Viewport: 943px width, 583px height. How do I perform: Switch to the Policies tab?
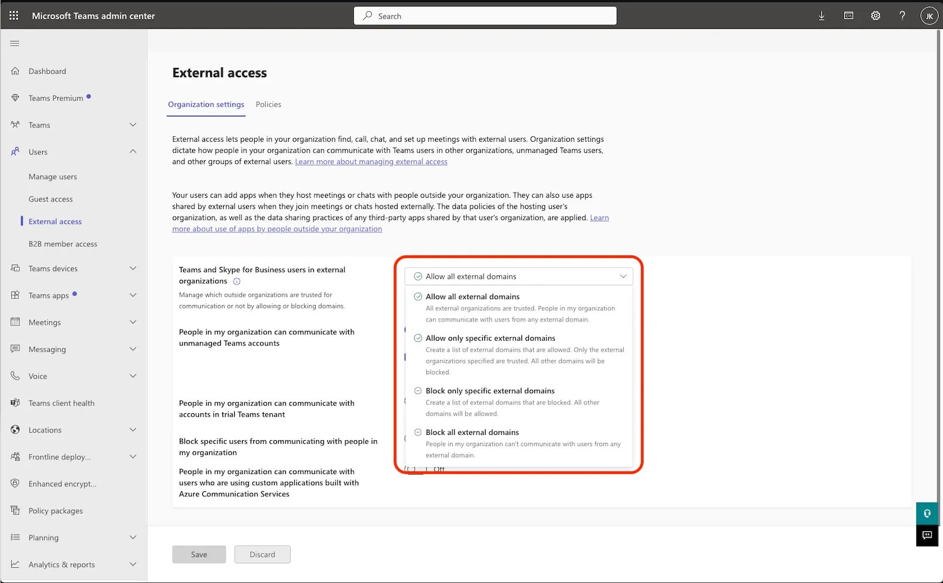[268, 104]
